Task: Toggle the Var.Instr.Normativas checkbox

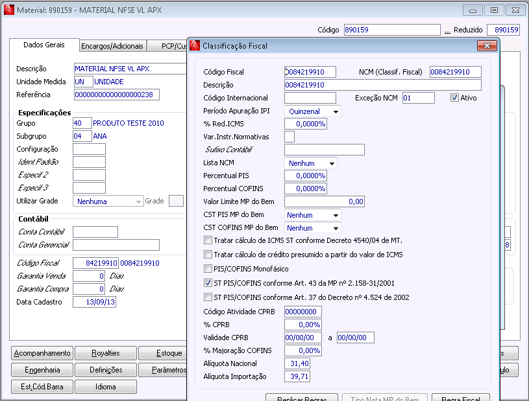Action: (289, 137)
